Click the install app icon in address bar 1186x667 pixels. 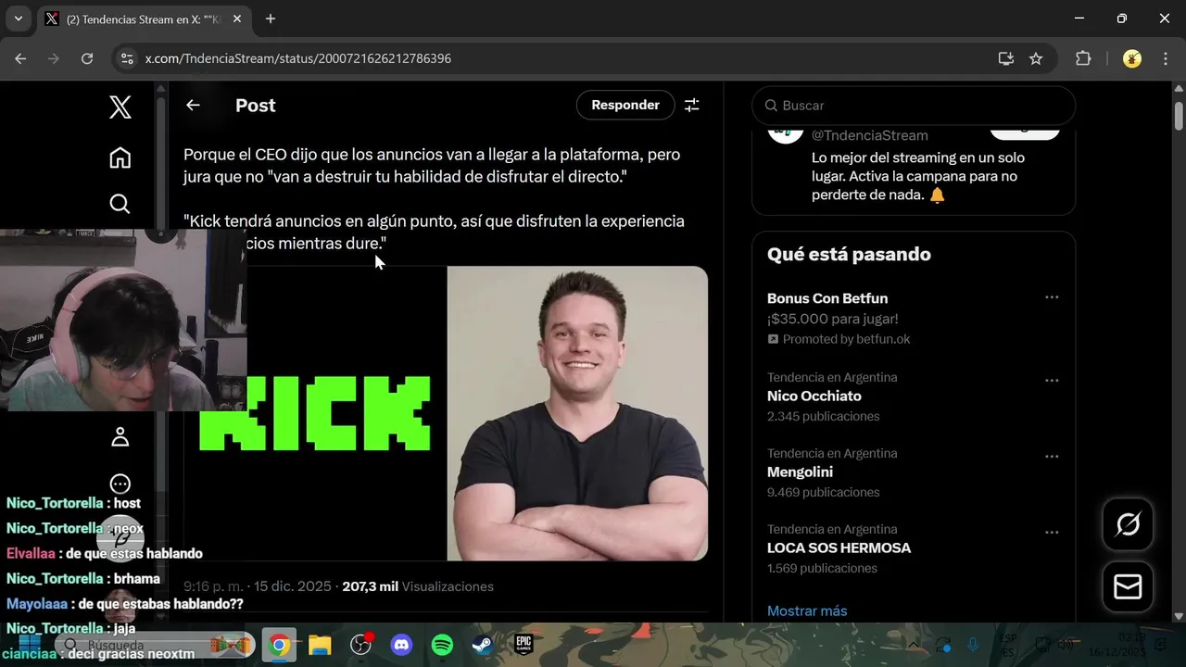click(x=1006, y=58)
